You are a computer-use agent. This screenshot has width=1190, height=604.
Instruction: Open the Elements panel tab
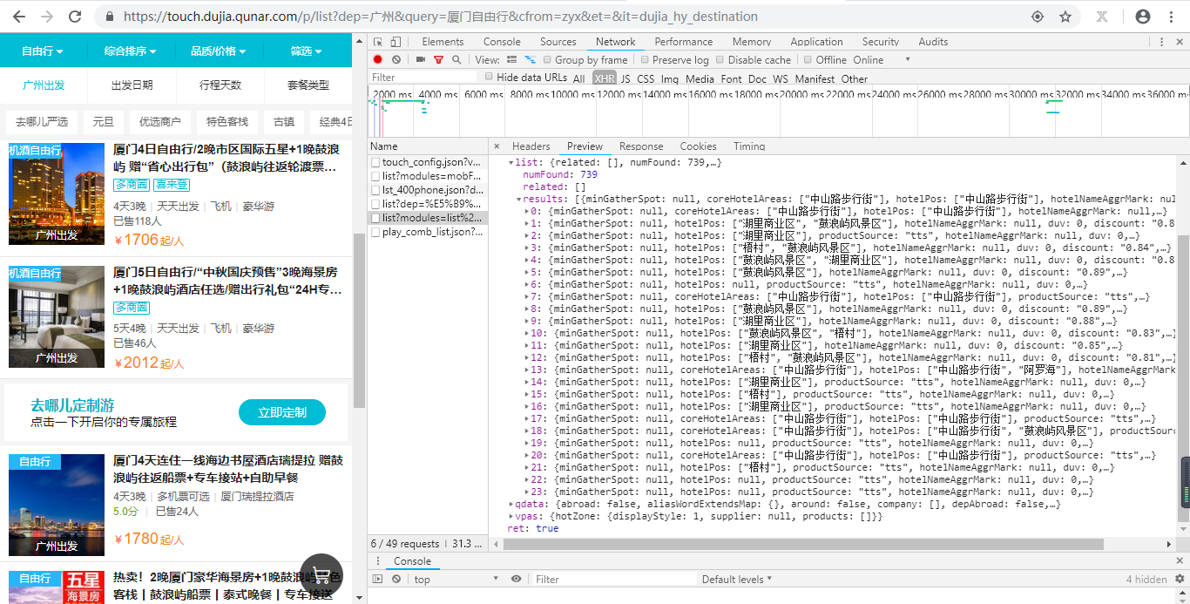pyautogui.click(x=443, y=42)
